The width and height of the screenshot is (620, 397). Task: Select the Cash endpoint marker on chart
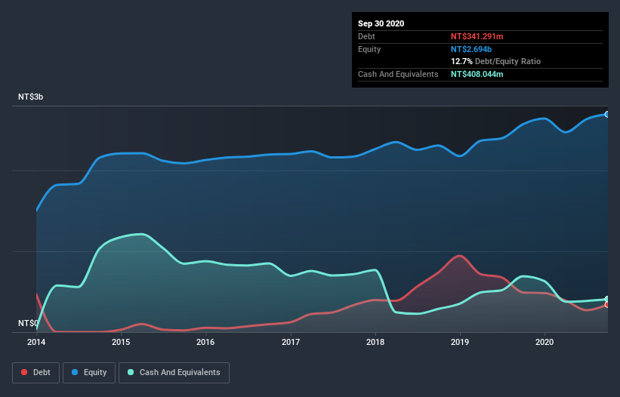click(x=607, y=299)
